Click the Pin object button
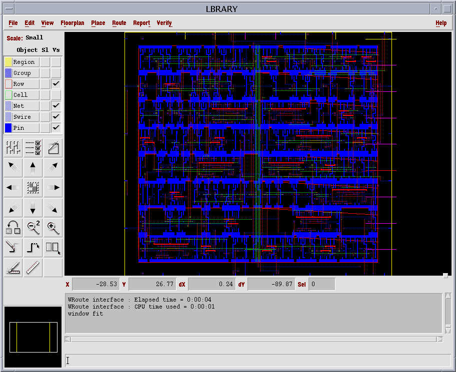This screenshot has width=456, height=372. 25,128
